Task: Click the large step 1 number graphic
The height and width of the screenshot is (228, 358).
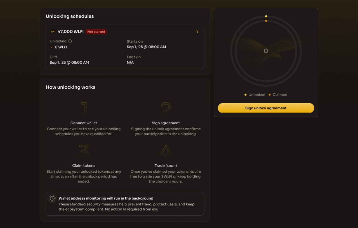Action: (84, 109)
